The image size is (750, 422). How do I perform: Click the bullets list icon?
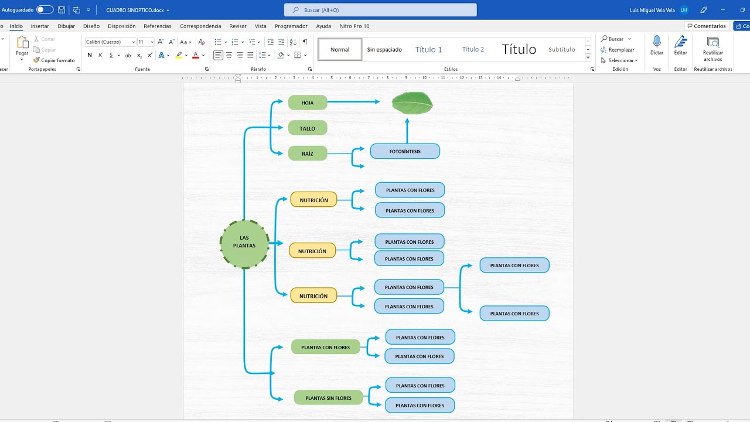tap(218, 42)
